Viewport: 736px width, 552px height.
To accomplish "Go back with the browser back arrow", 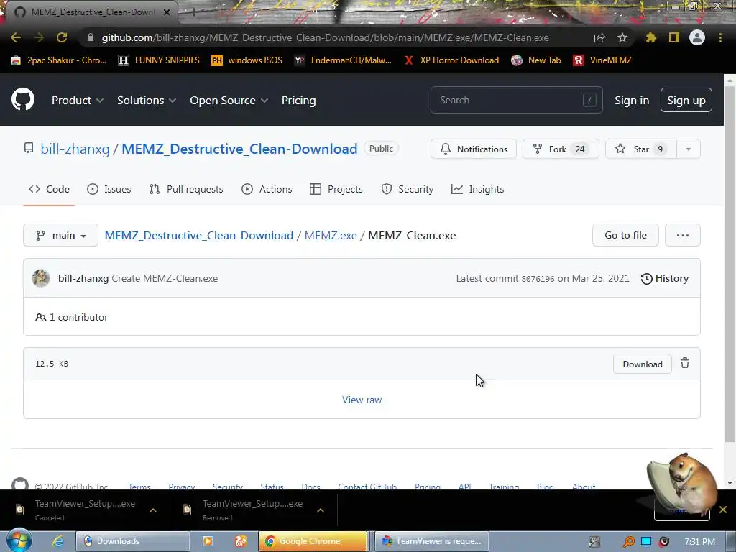I will (16, 37).
